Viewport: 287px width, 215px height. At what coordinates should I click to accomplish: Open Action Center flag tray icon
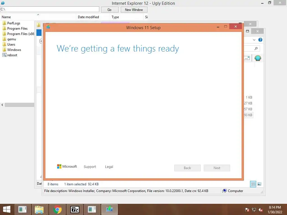247,210
